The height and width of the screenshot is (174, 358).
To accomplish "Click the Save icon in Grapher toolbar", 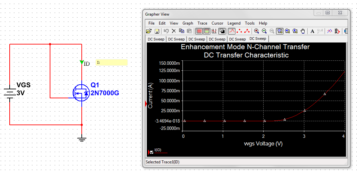I will pyautogui.click(x=156, y=31).
